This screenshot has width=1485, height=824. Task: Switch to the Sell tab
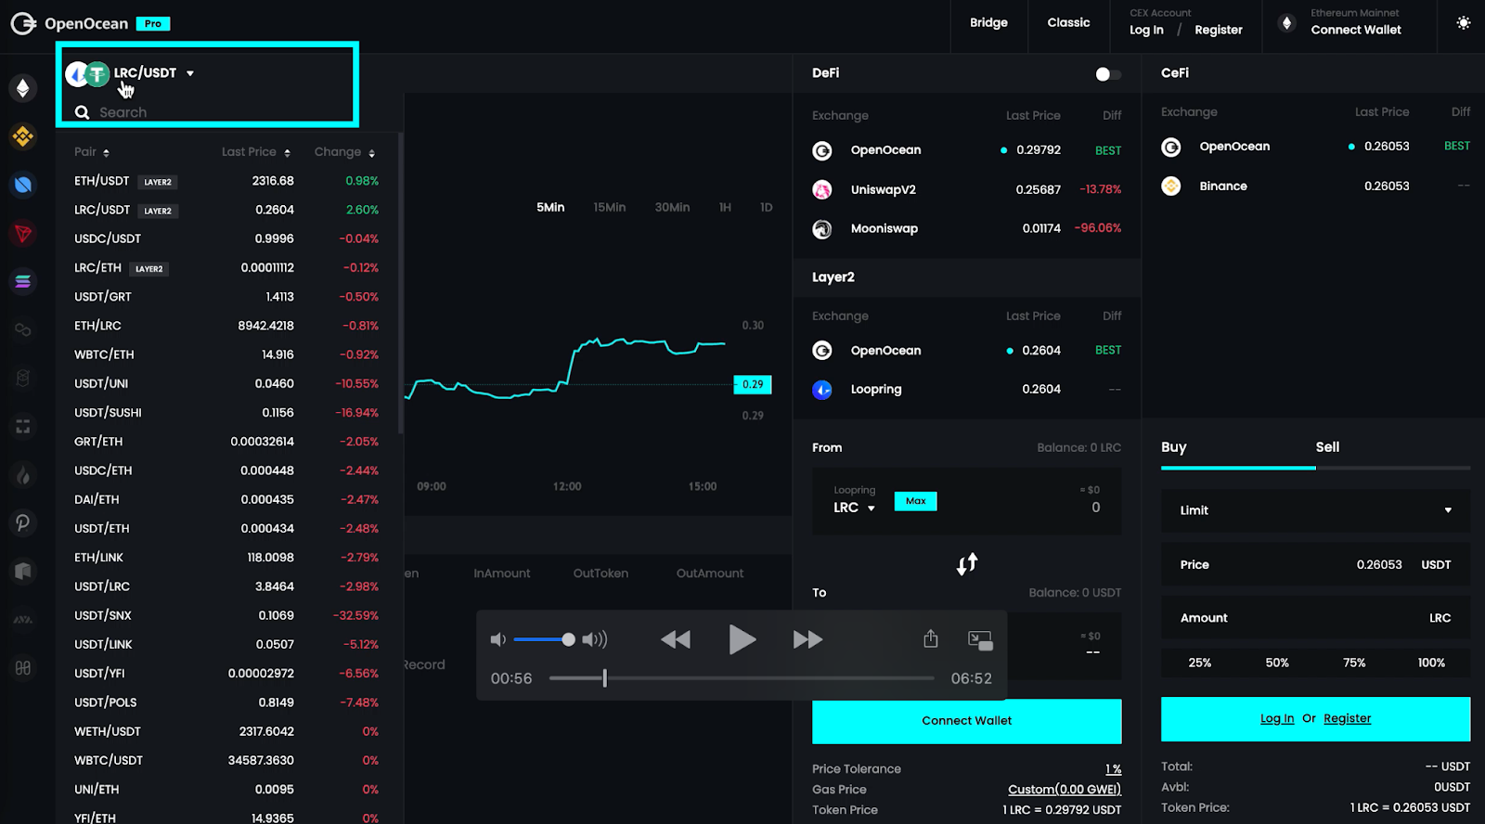(x=1327, y=447)
